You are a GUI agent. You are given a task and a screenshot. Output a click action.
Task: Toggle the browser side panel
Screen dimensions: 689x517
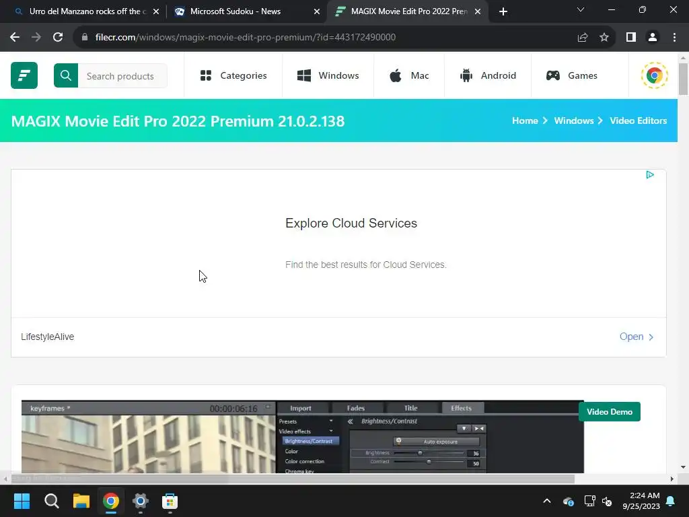pyautogui.click(x=631, y=38)
